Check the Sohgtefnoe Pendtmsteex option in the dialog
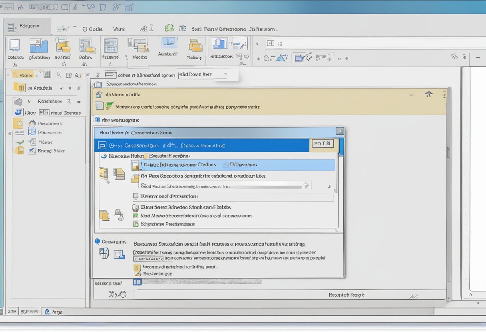This screenshot has width=486, height=332. [136, 224]
